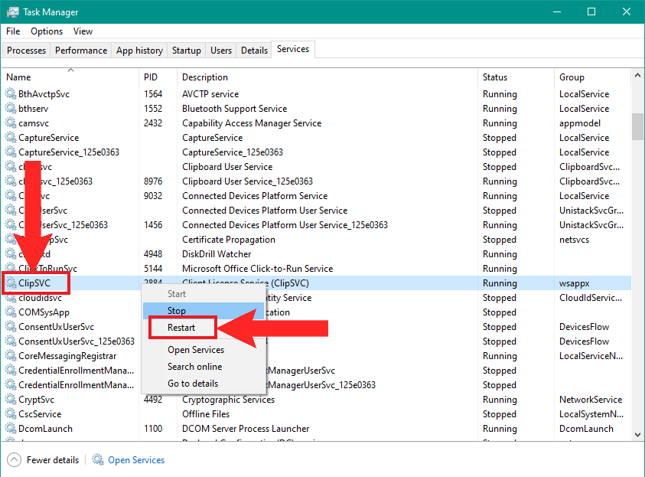645x477 pixels.
Task: Switch to the Performance tab
Action: click(x=81, y=51)
